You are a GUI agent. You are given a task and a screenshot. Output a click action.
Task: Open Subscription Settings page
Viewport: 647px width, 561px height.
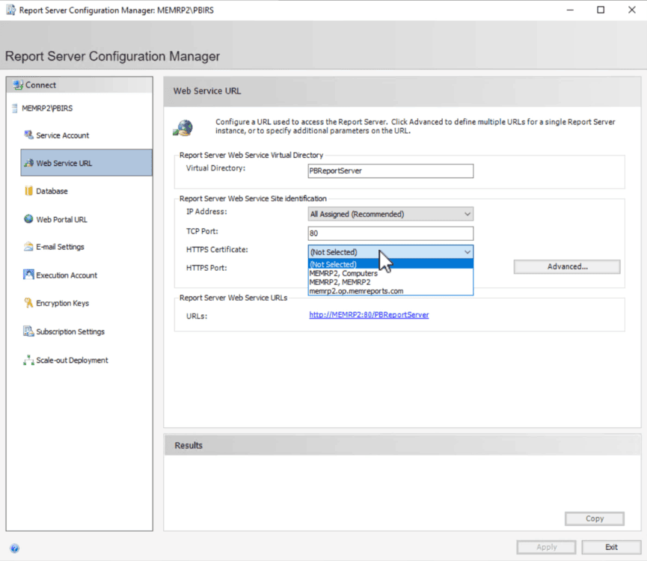pos(70,331)
